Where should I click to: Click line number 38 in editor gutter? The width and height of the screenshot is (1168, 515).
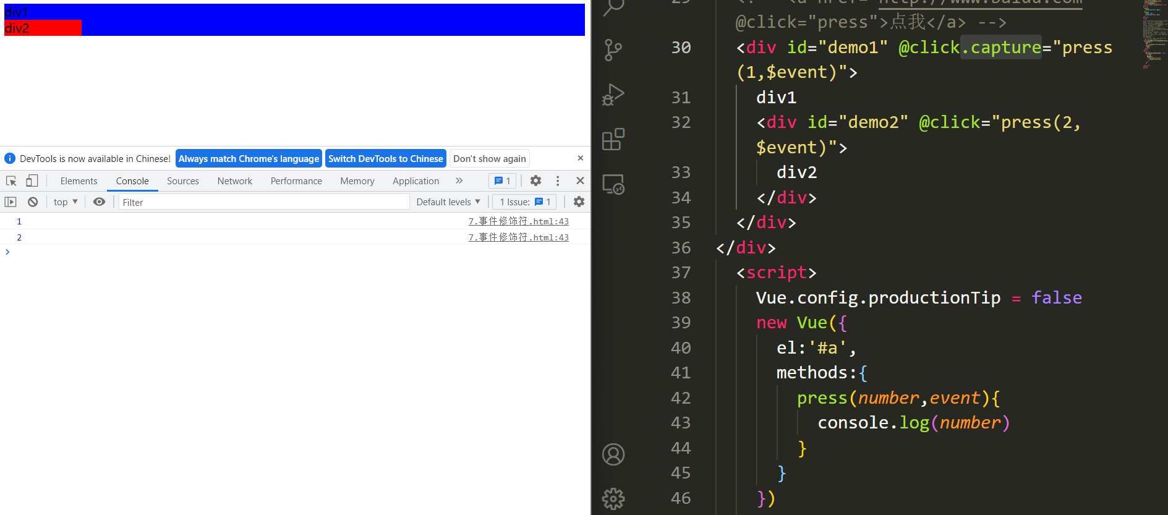681,297
